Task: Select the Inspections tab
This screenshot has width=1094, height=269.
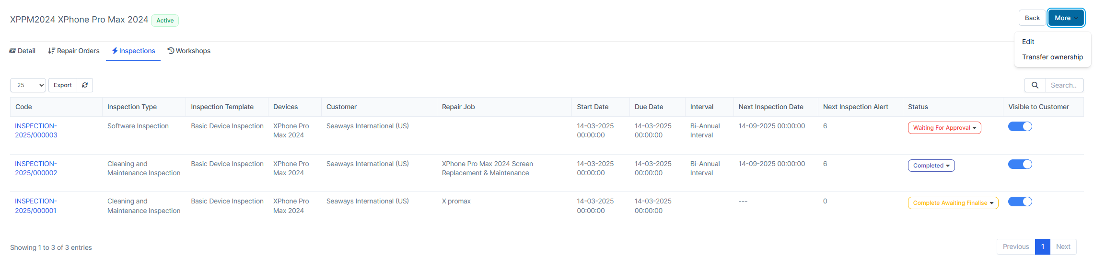Action: [134, 51]
